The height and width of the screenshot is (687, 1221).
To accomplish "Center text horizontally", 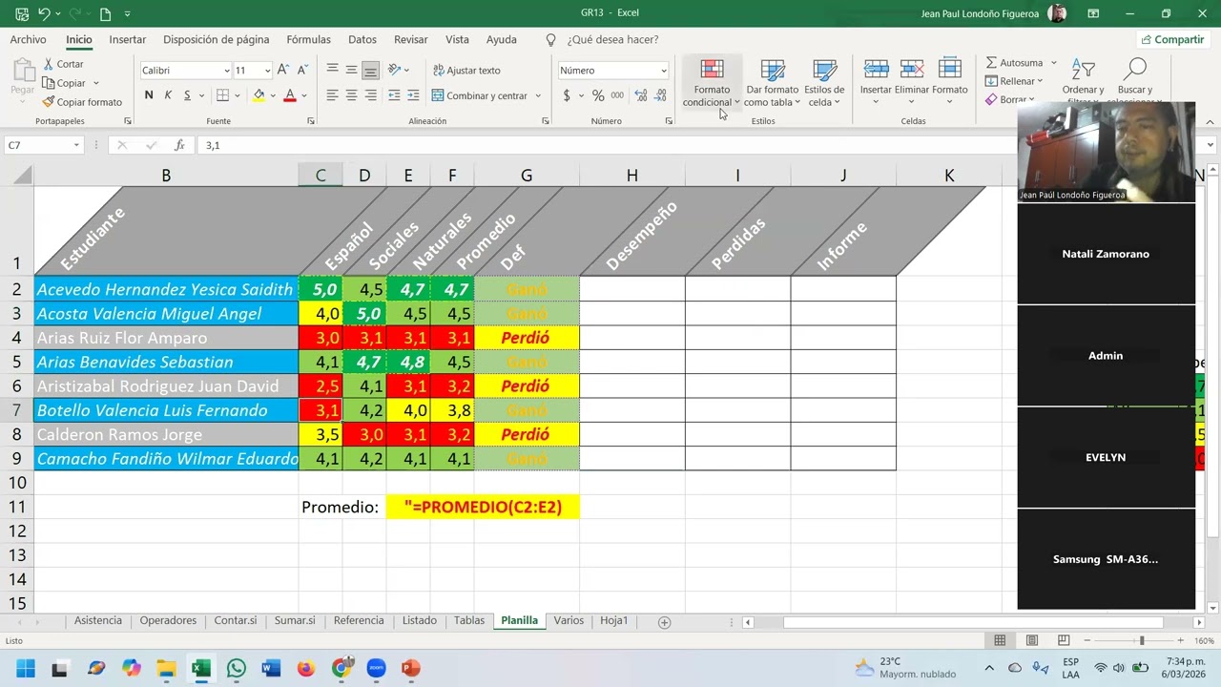I will click(351, 95).
